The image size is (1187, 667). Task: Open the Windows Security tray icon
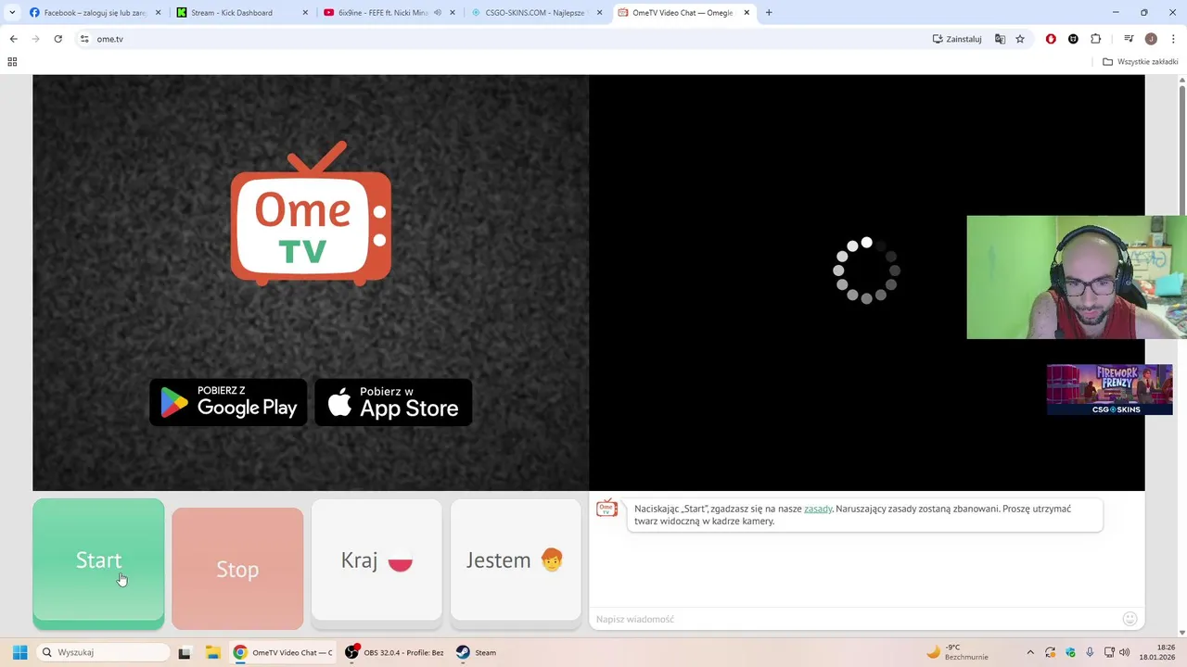pyautogui.click(x=1070, y=652)
